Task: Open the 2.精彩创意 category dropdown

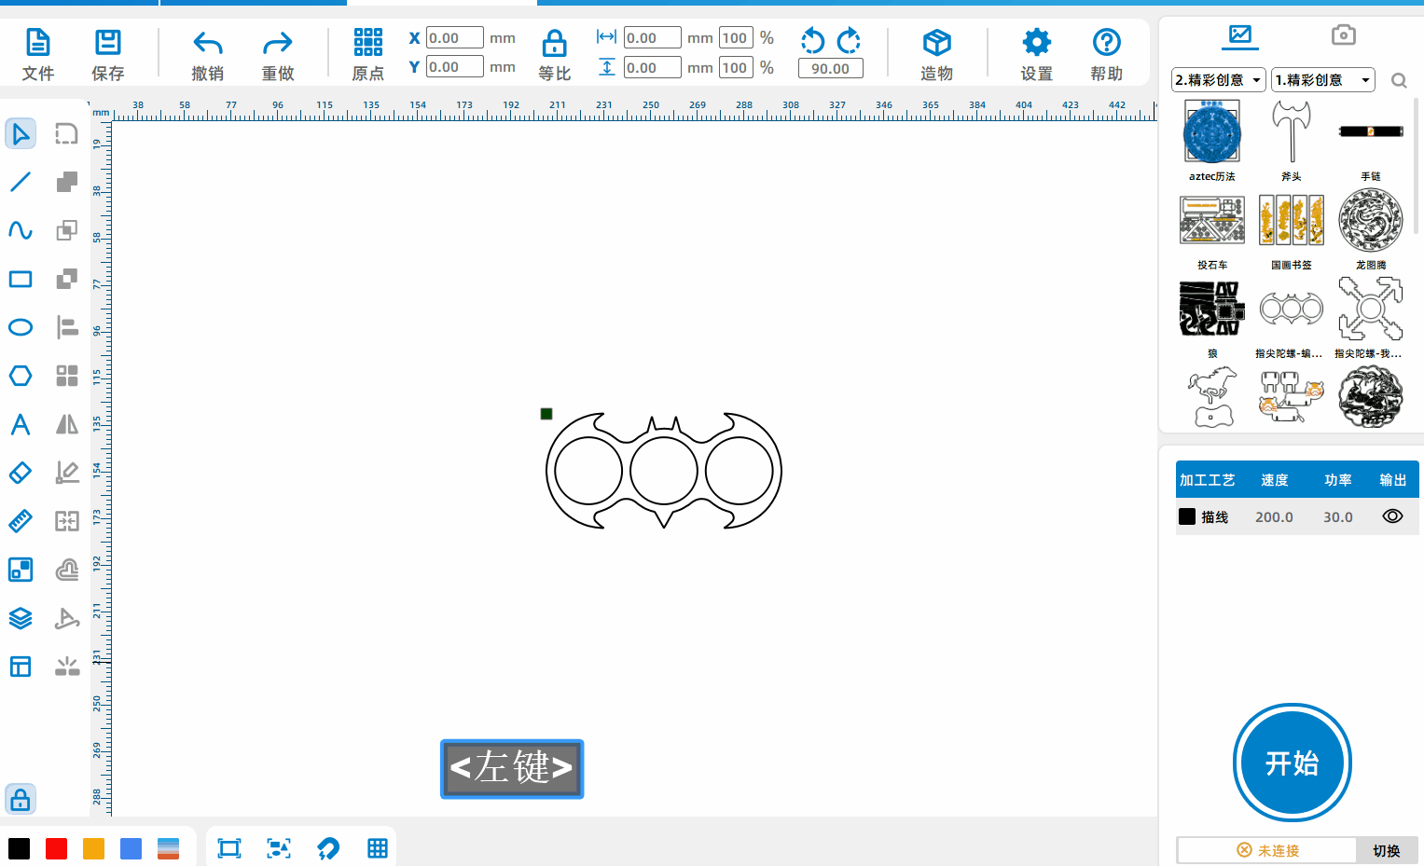Action: point(1219,80)
